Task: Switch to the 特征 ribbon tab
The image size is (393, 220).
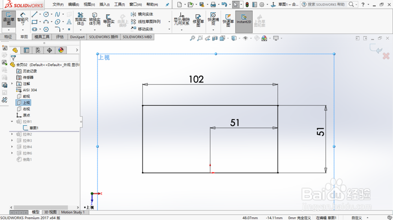Action: [8, 37]
